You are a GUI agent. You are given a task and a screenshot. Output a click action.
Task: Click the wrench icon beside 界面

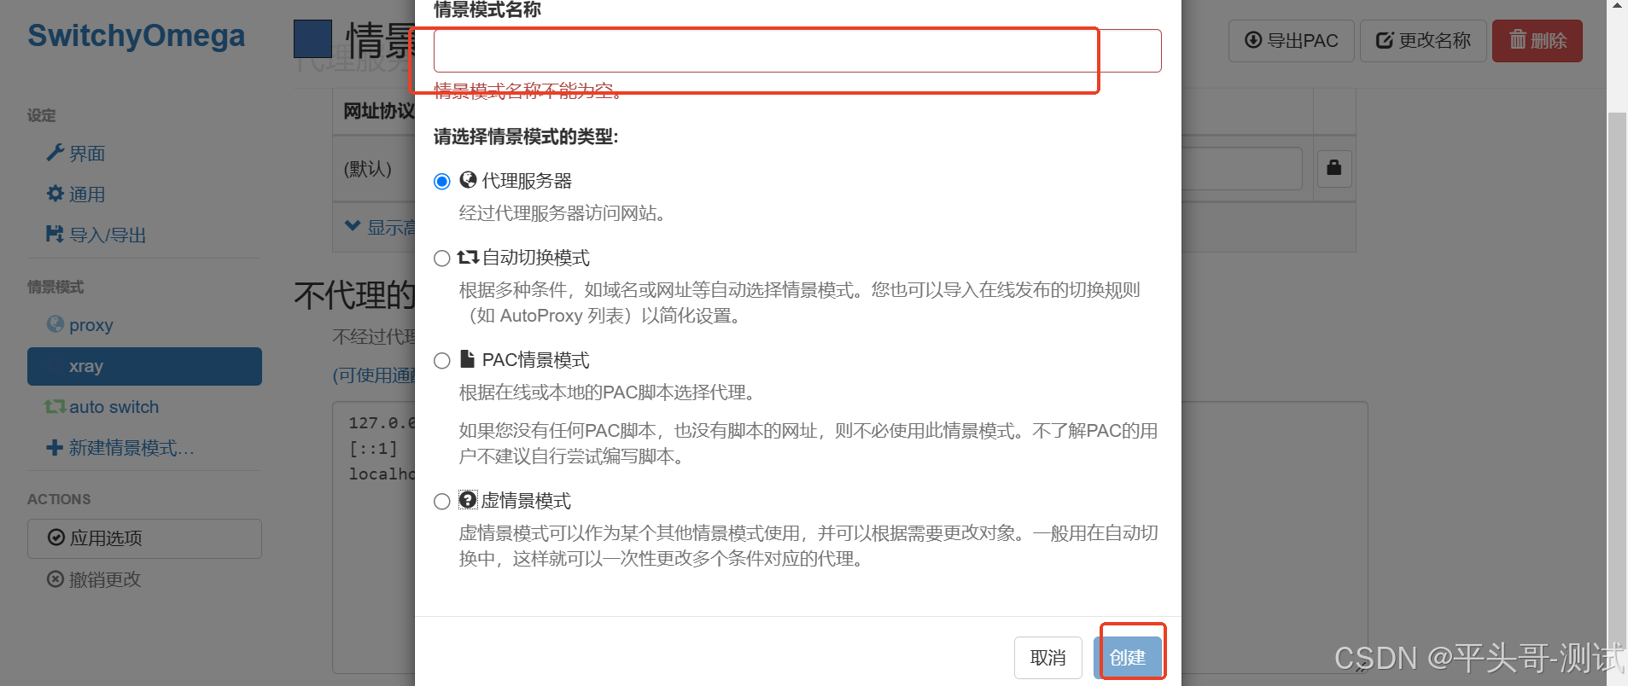click(55, 153)
